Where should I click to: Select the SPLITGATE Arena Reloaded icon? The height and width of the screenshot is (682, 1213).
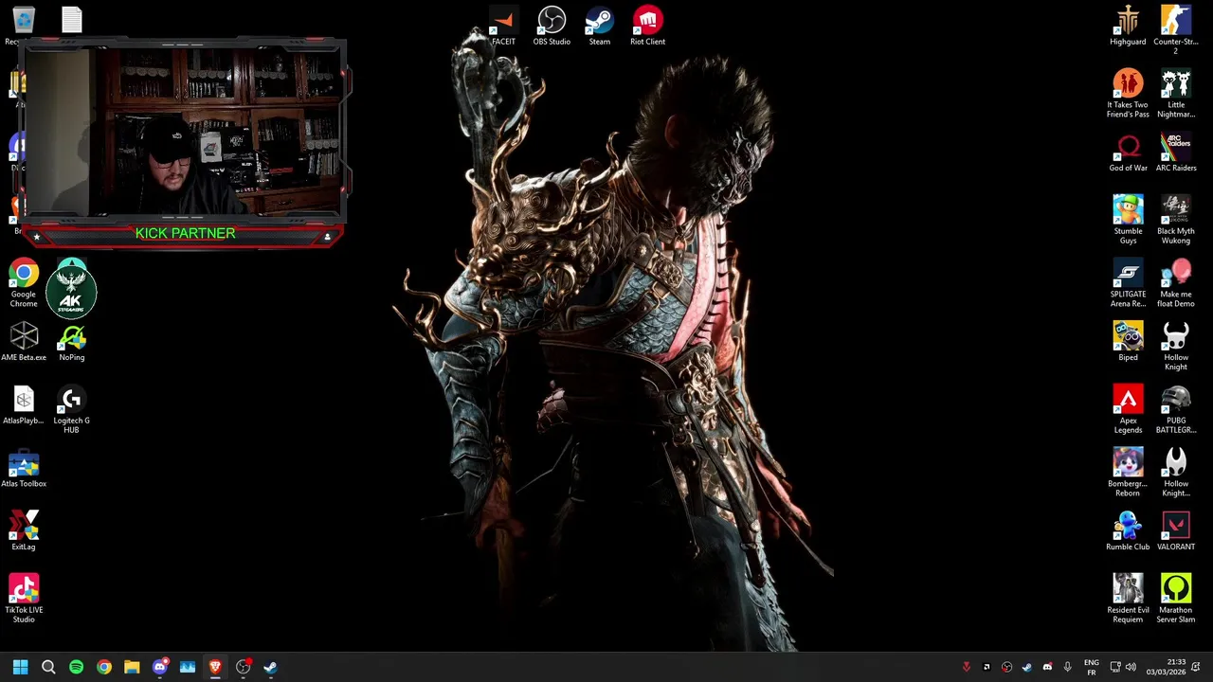click(1128, 283)
